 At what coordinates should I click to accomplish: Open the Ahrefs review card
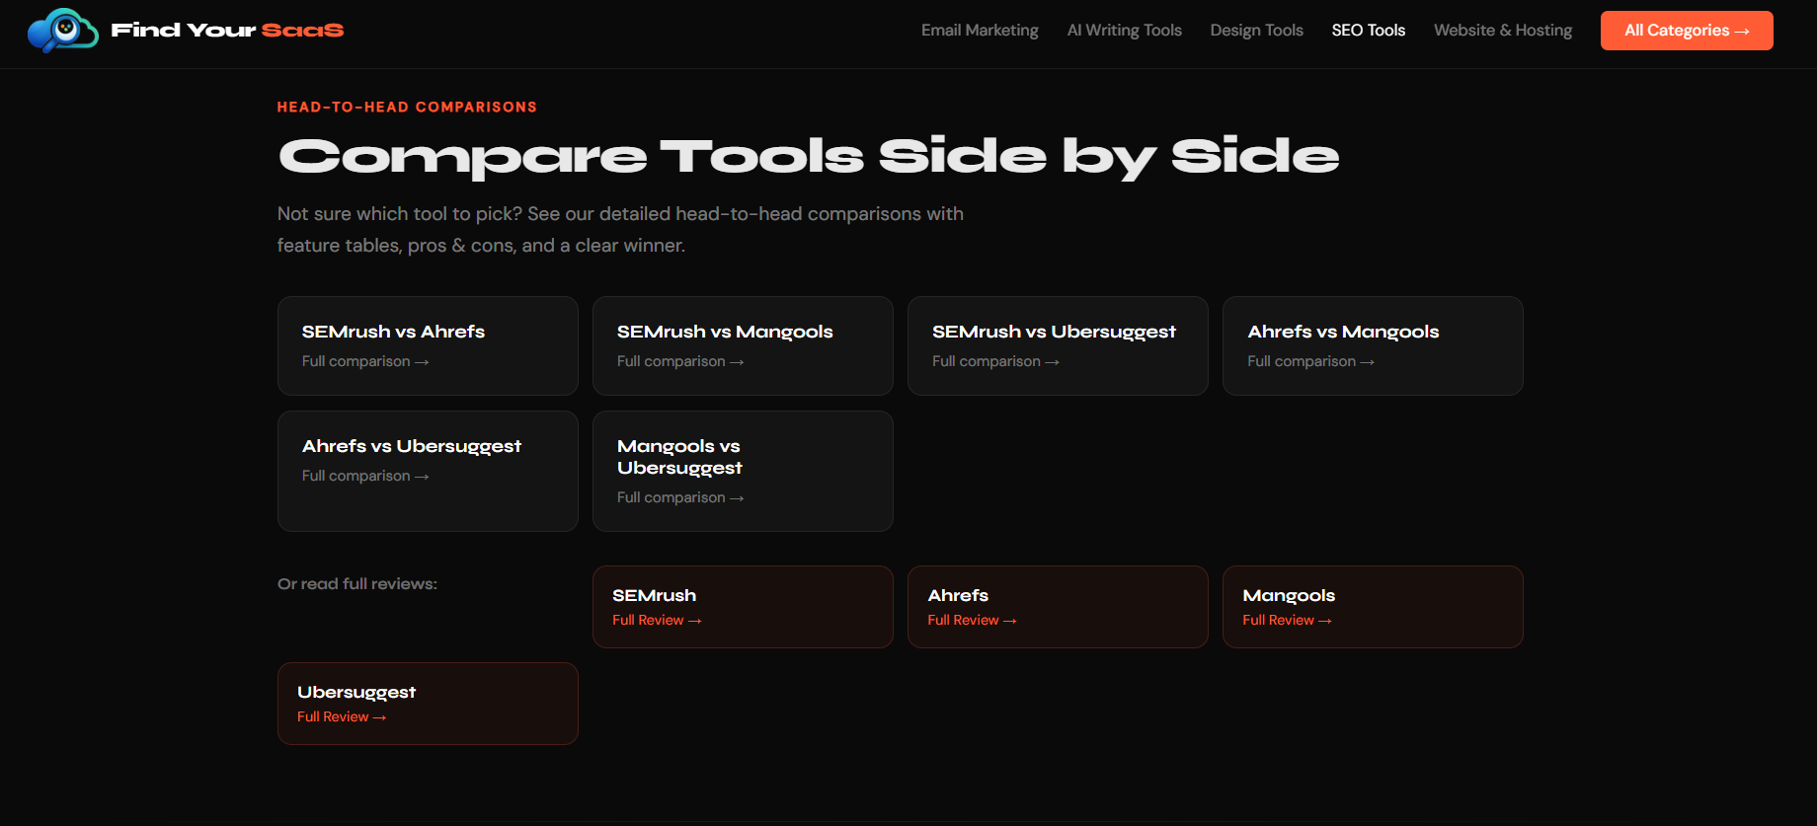pos(1058,607)
